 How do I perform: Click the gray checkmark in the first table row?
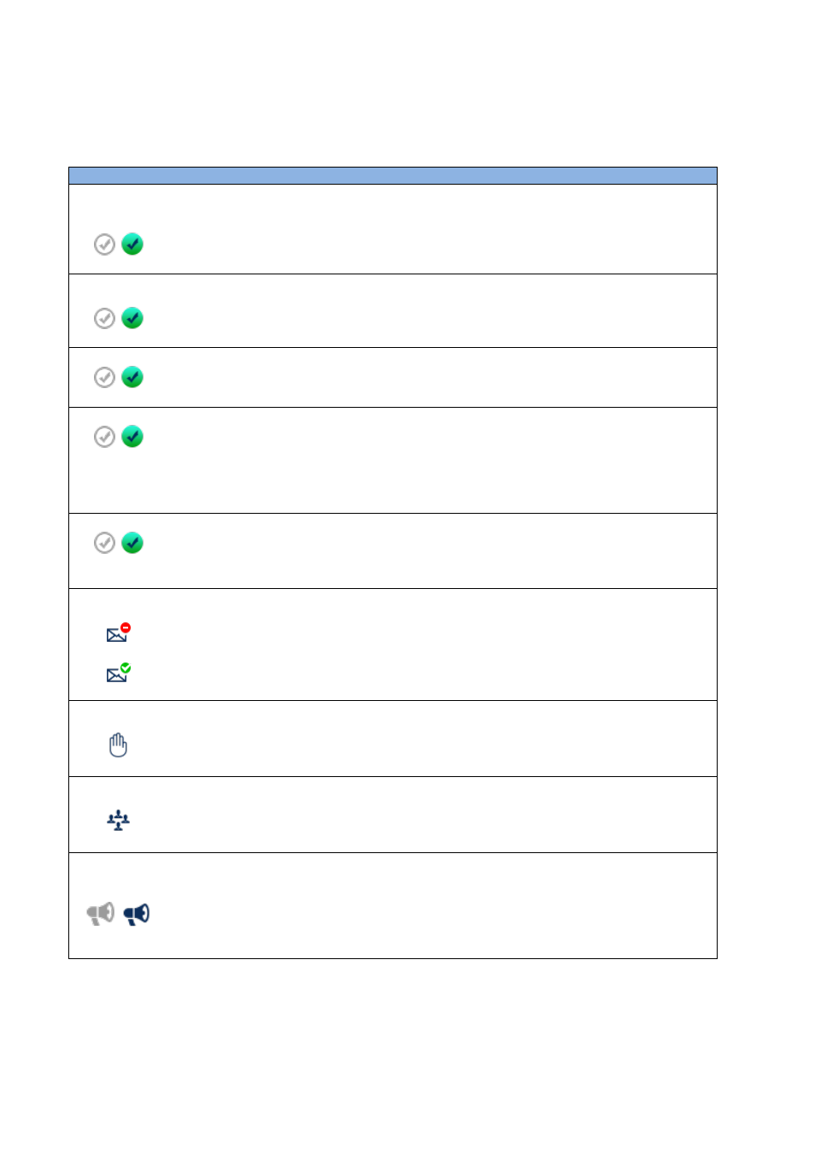tap(104, 244)
